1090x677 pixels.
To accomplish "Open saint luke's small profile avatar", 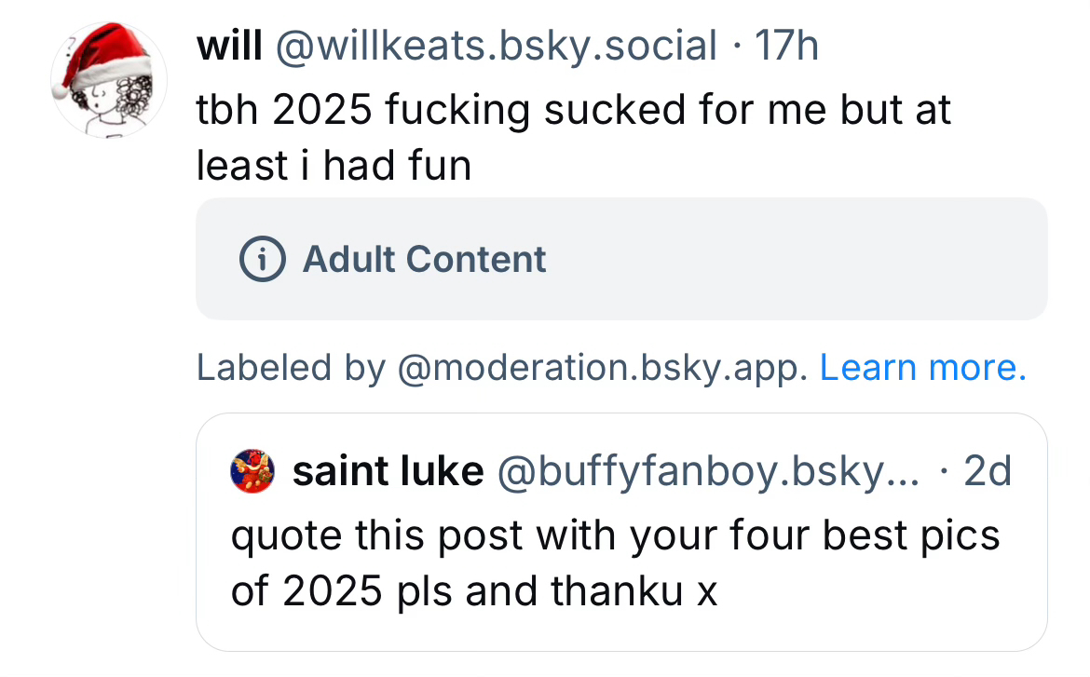I will pyautogui.click(x=252, y=471).
